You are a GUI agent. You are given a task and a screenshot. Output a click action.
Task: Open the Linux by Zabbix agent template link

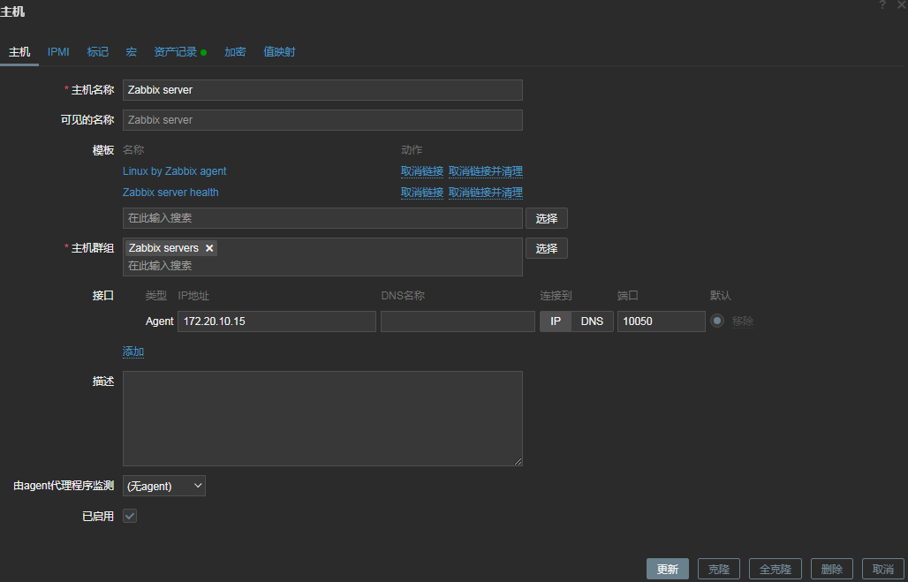pos(174,170)
